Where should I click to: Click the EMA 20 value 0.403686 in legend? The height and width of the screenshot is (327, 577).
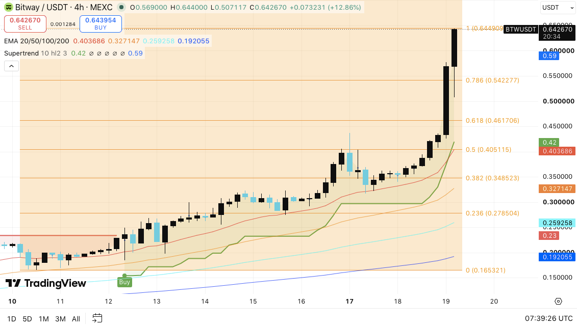(x=89, y=41)
